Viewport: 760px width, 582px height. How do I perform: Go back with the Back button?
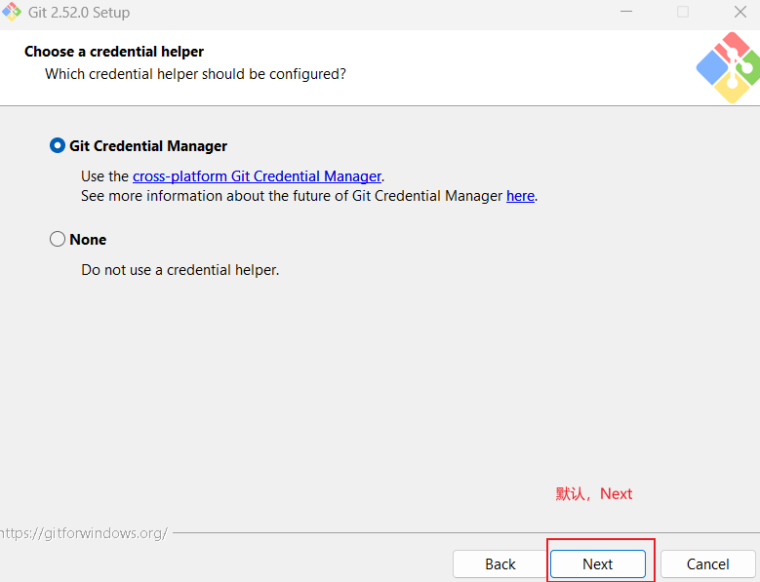click(x=500, y=564)
